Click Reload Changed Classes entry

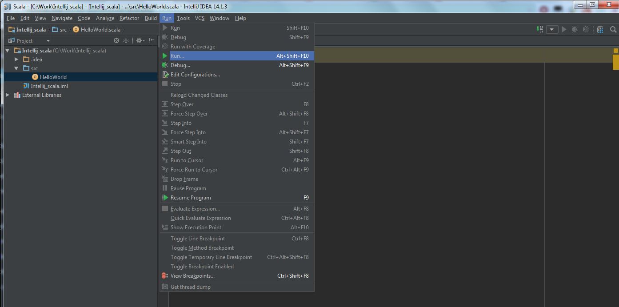coord(237,95)
